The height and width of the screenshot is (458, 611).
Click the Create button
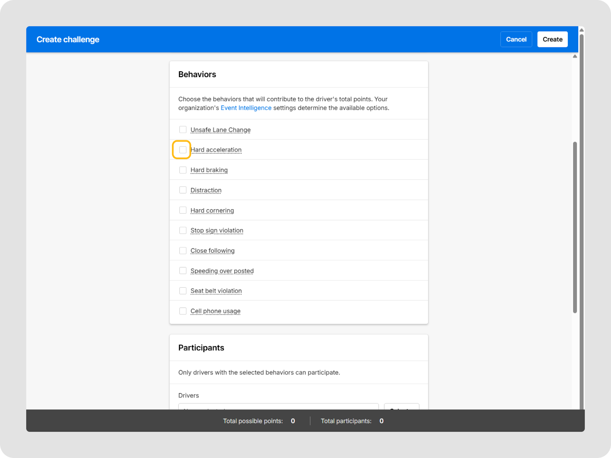[x=552, y=39]
